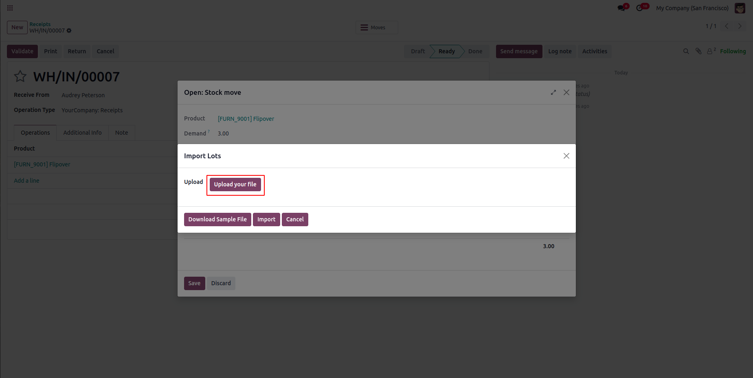Screen dimensions: 753x378
Task: Open the user avatar menu
Action: (x=740, y=8)
